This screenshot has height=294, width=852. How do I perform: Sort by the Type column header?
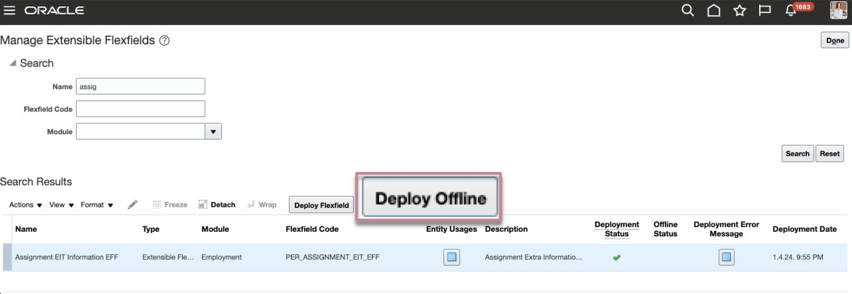(x=151, y=229)
